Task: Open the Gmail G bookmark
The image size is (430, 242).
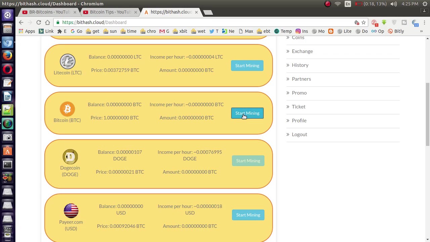Action: click(164, 31)
